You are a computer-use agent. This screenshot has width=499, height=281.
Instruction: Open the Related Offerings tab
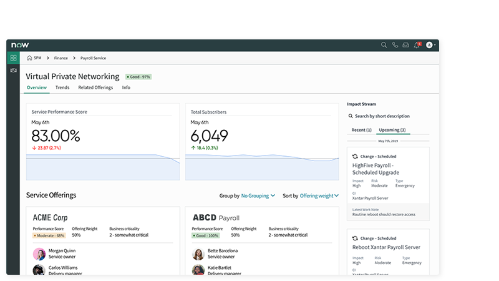coord(95,87)
